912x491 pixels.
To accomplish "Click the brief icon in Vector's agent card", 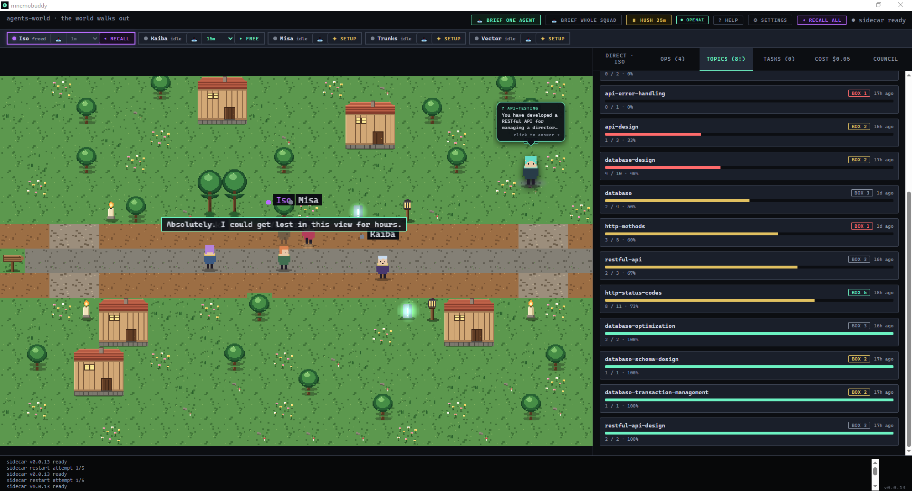I will coord(528,39).
